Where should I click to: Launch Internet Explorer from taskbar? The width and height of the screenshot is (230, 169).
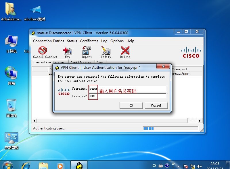pyautogui.click(x=26, y=166)
